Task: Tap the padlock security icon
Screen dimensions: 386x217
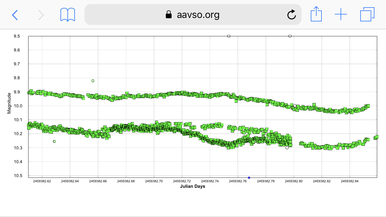Action: click(x=168, y=14)
